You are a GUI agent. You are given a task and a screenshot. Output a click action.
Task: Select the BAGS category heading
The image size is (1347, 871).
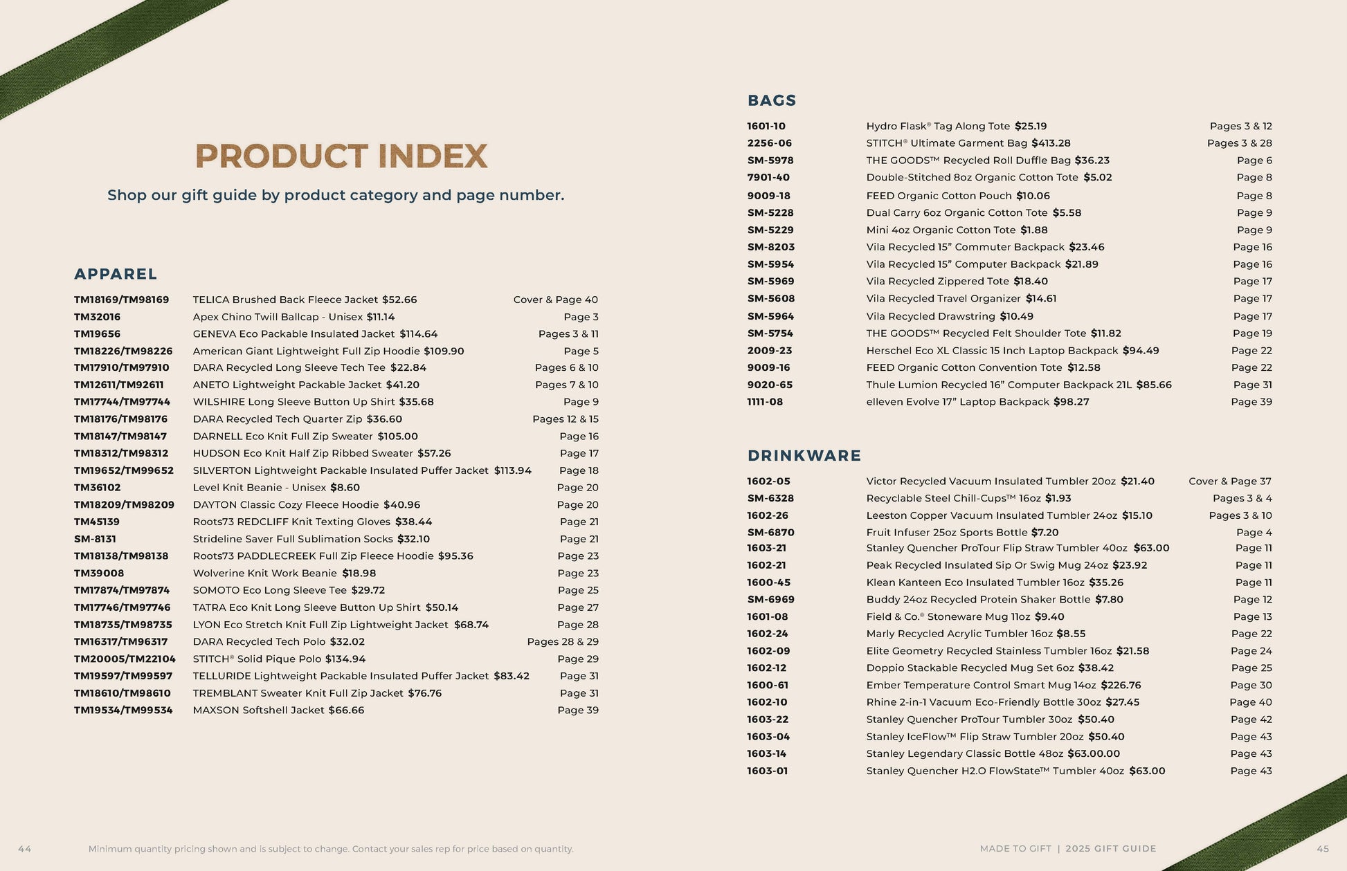coord(772,100)
